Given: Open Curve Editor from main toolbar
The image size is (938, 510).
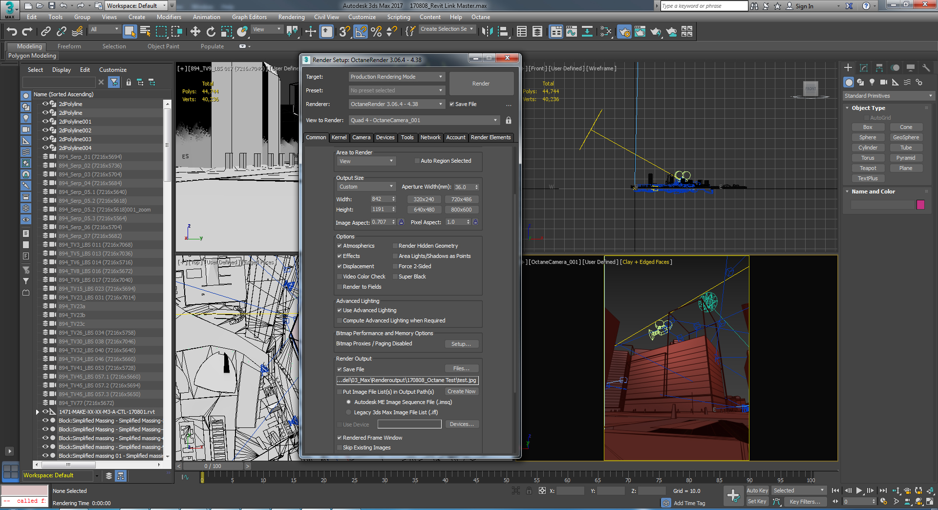Looking at the screenshot, I should coord(571,32).
